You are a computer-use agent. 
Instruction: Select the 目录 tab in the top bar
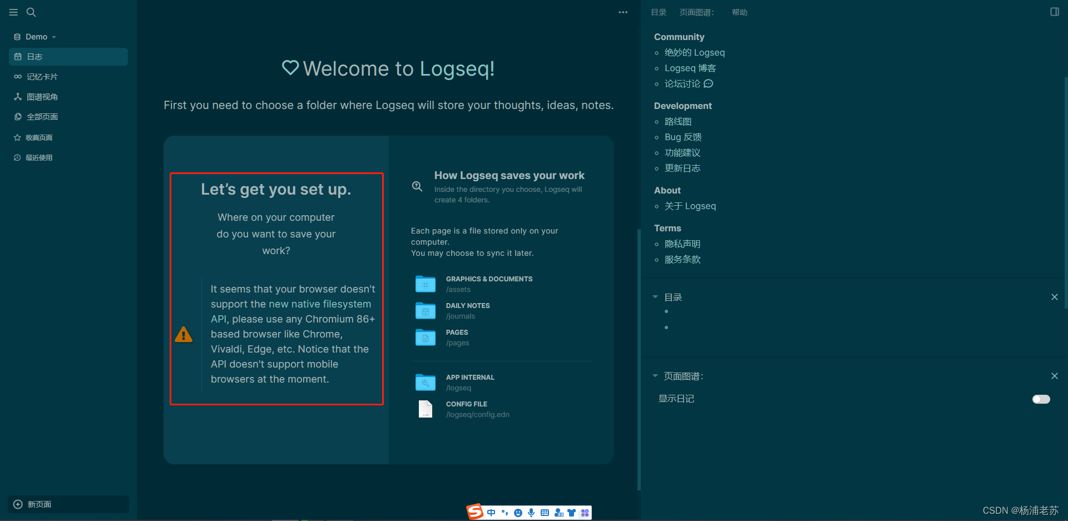tap(659, 12)
